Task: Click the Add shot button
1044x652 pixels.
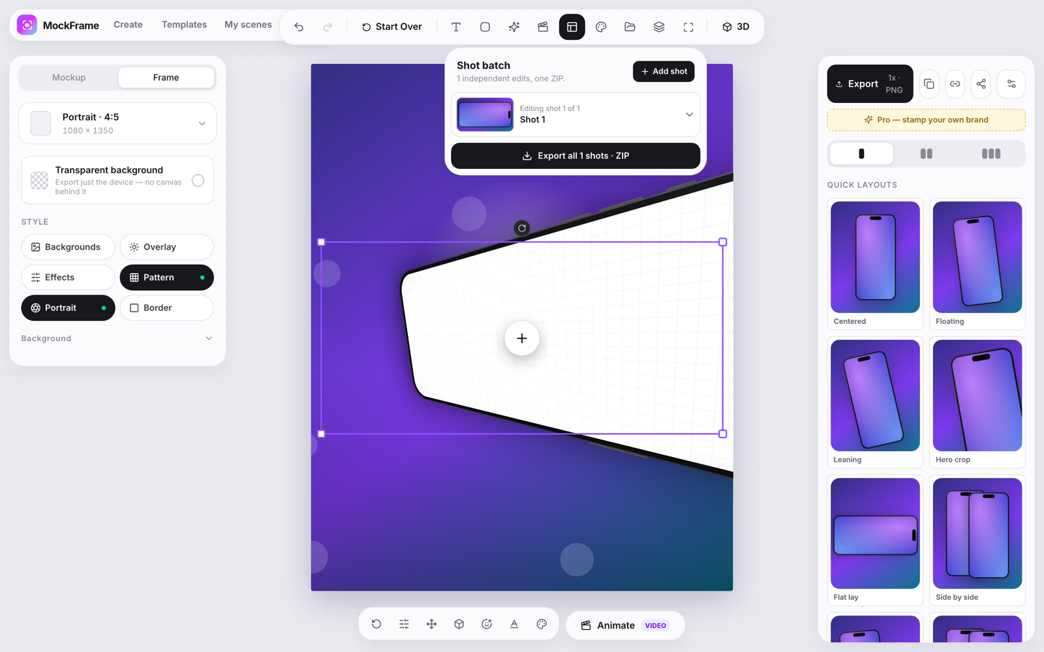Action: (x=664, y=71)
